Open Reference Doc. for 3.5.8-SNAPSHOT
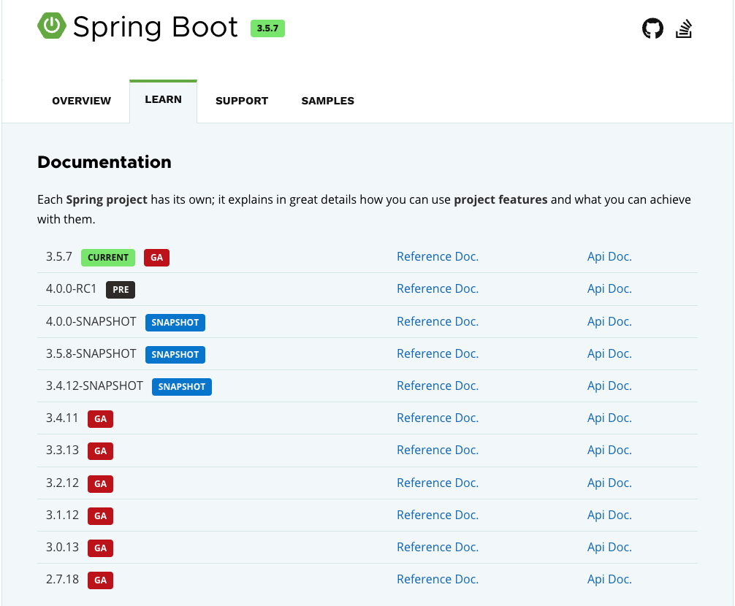 (x=438, y=353)
